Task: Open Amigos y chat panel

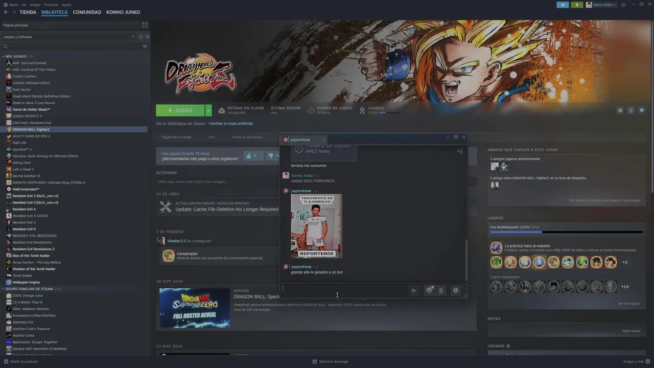Action: pyautogui.click(x=636, y=361)
